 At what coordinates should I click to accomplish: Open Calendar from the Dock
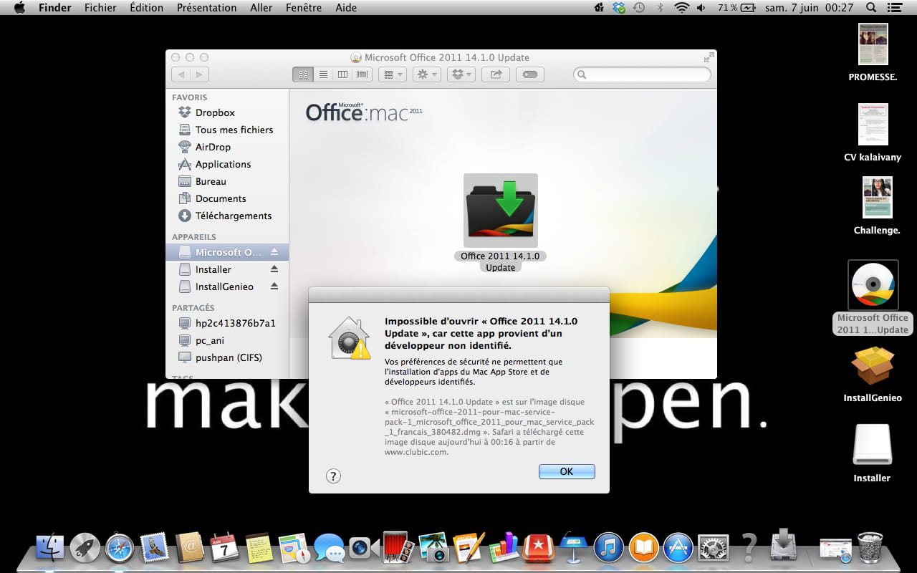point(224,548)
